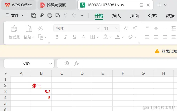Click the Redo arrow

point(74,15)
